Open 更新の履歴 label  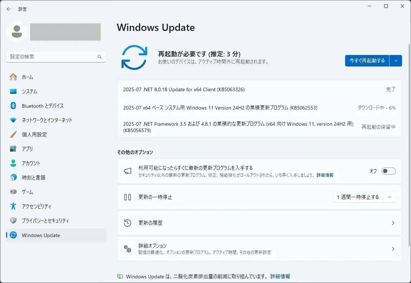150,223
